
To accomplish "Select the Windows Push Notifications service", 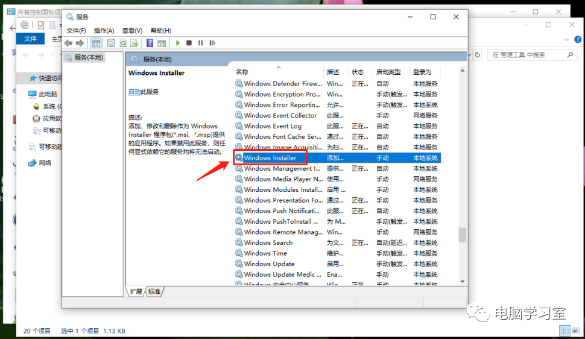I will [x=337, y=211].
